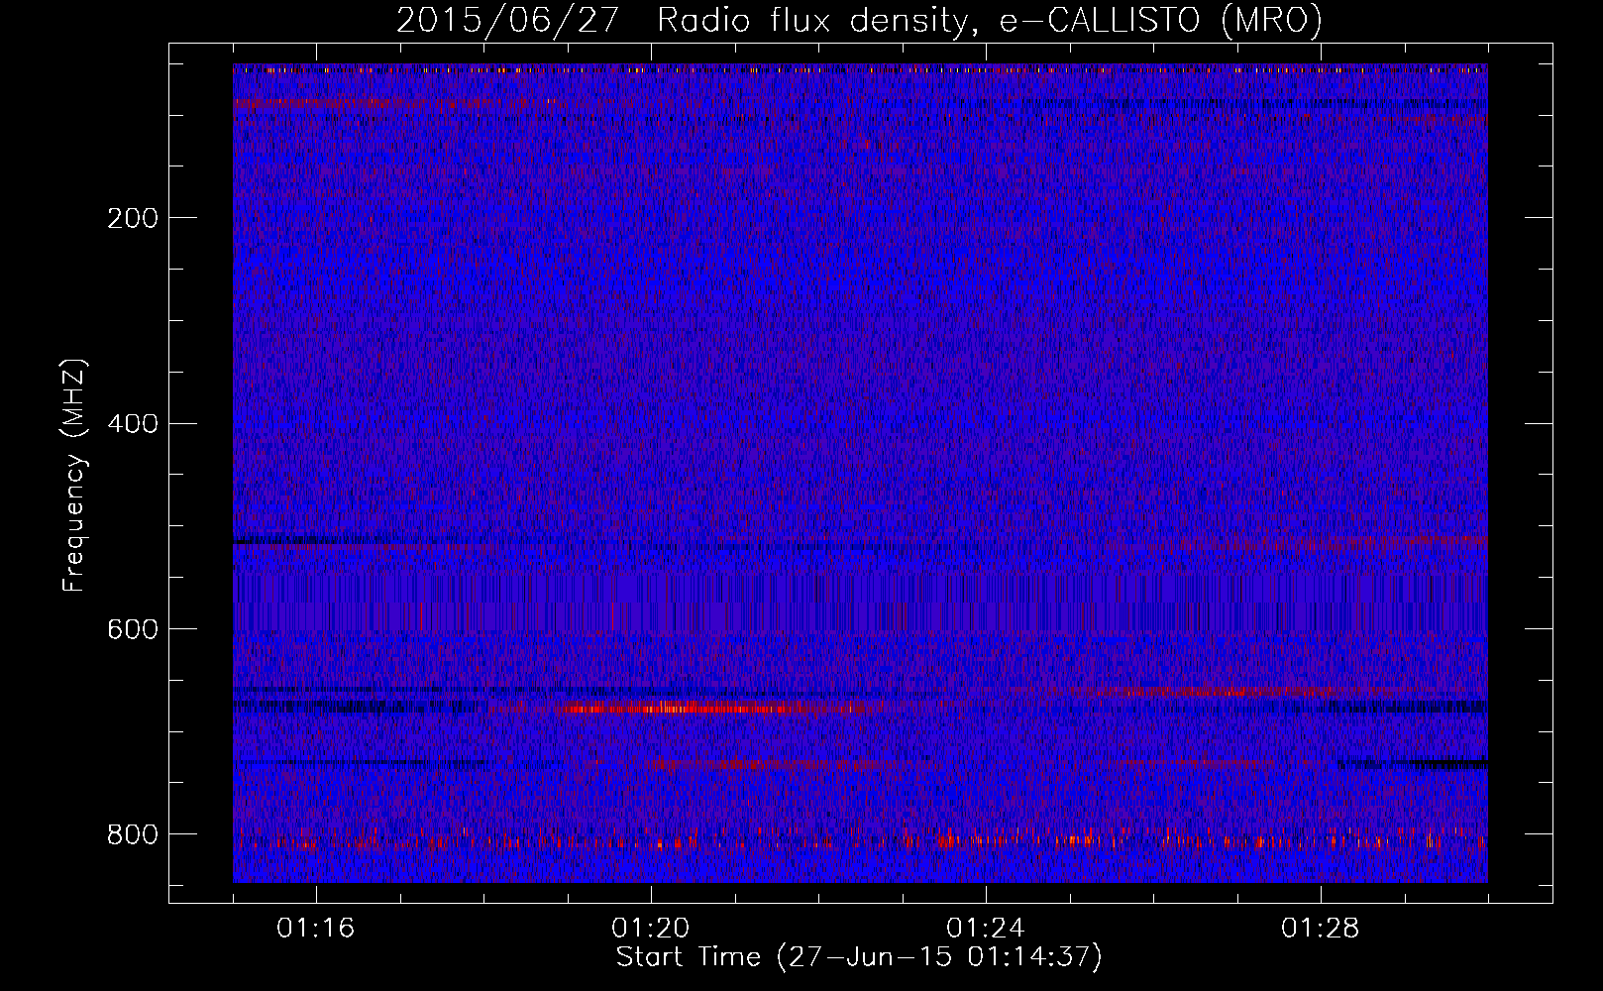1603x991 pixels.
Task: Click the 01:24 time tick label
Action: click(986, 929)
